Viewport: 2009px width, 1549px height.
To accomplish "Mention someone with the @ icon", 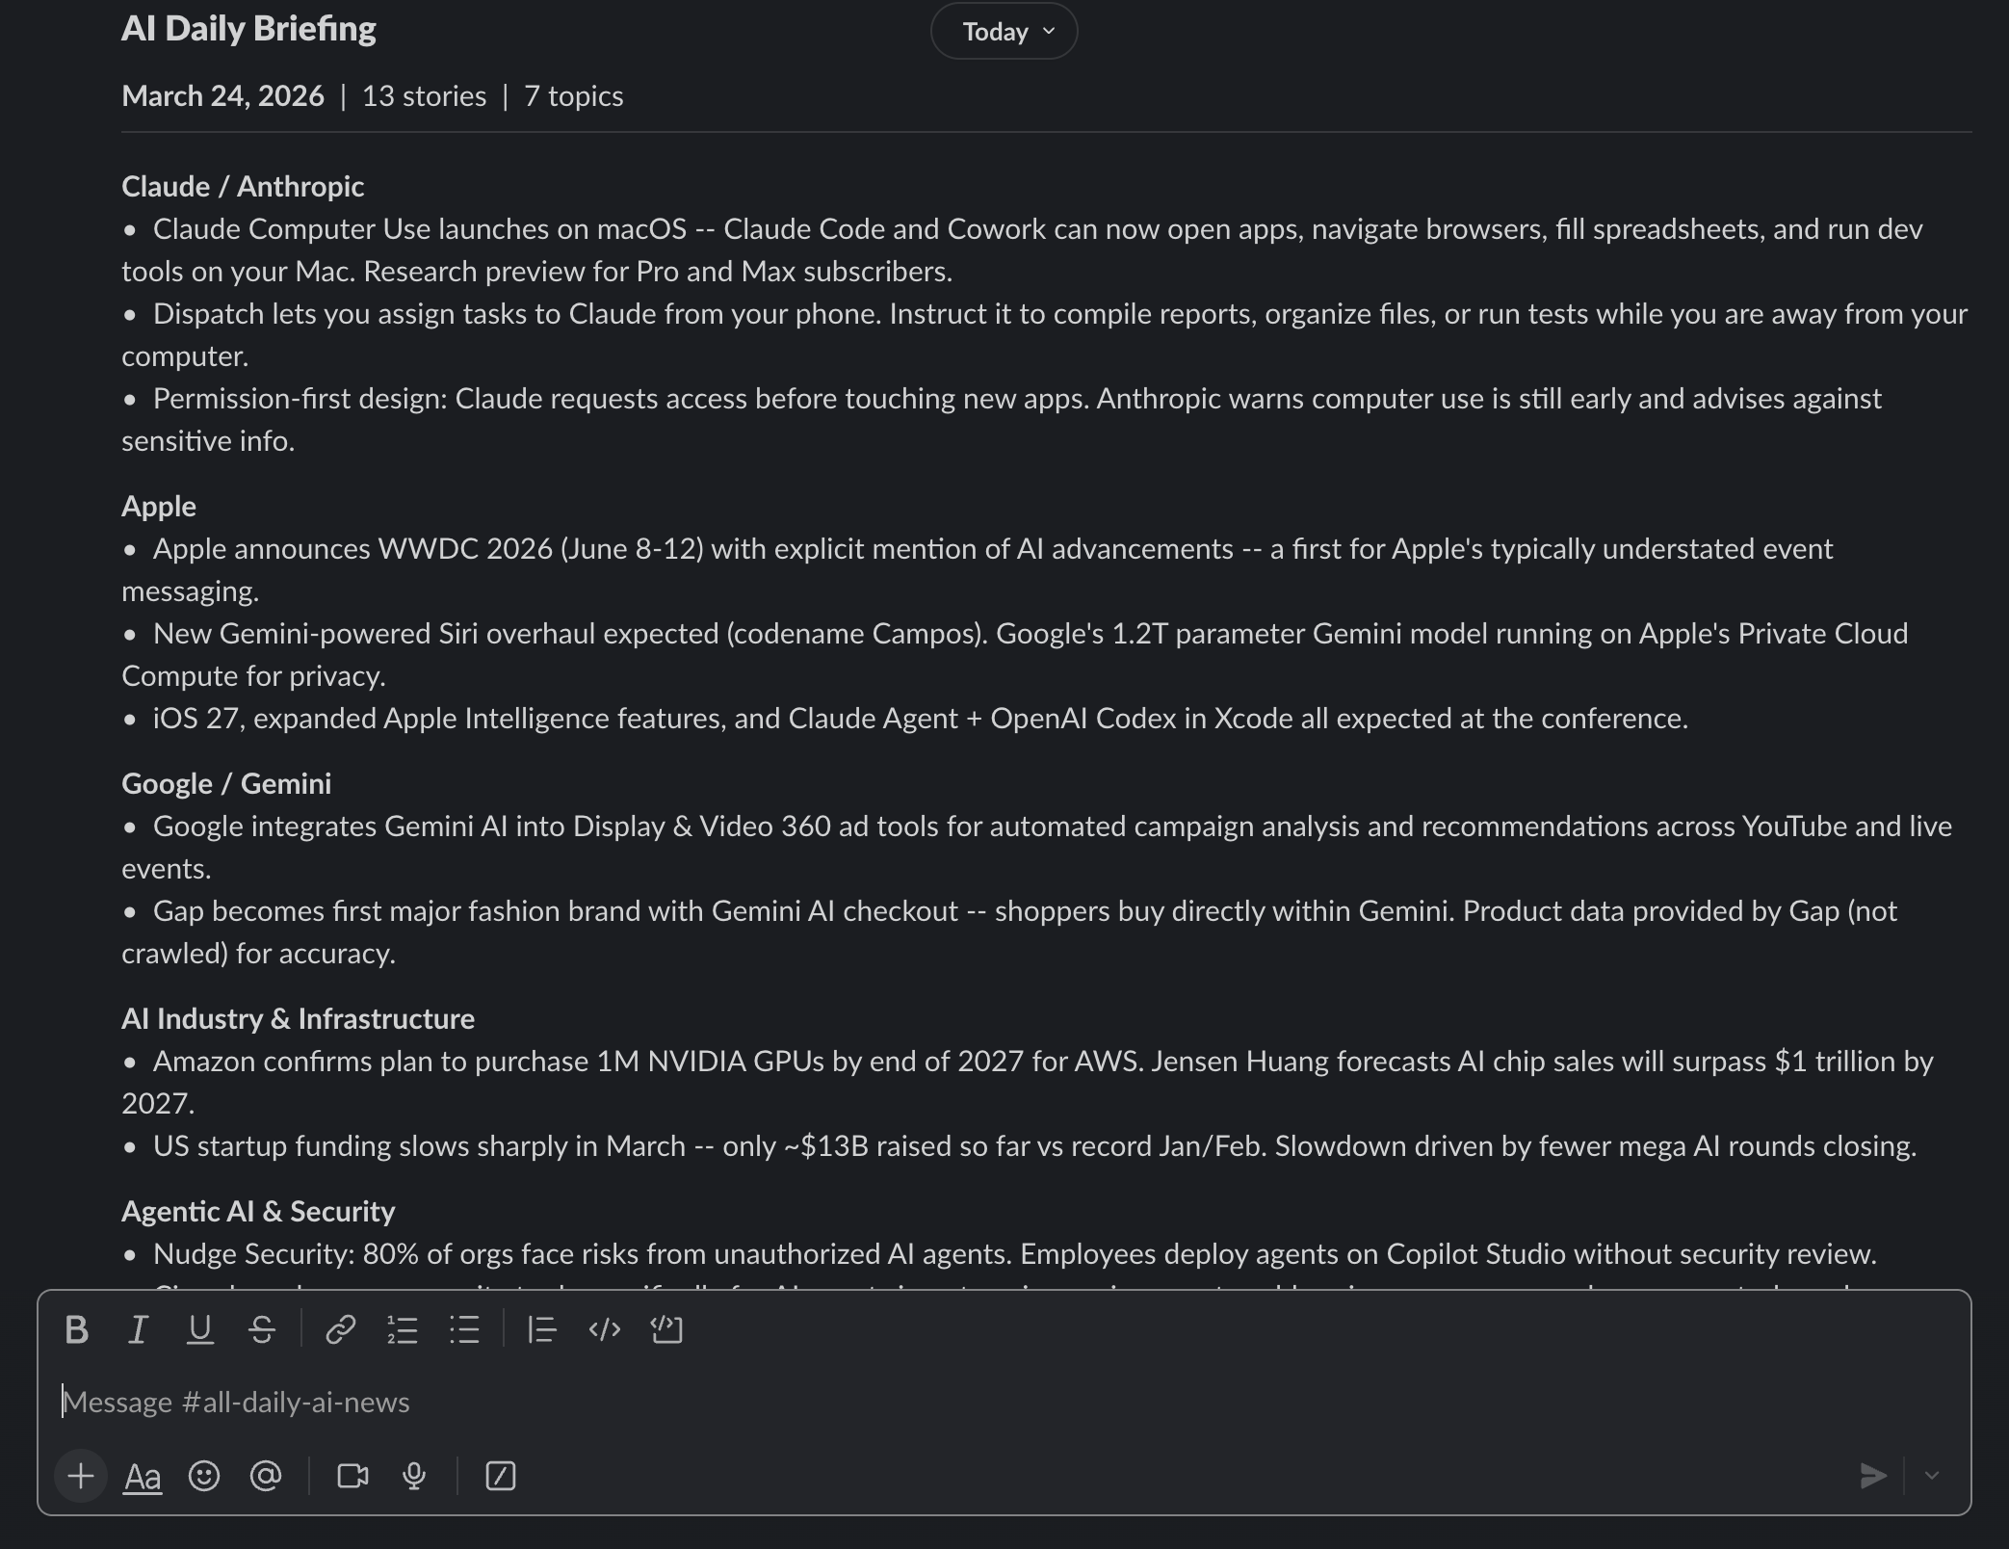I will pos(266,1476).
